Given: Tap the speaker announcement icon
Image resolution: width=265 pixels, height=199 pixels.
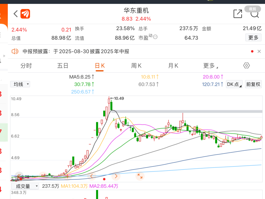Looking at the screenshot, I should (15, 51).
